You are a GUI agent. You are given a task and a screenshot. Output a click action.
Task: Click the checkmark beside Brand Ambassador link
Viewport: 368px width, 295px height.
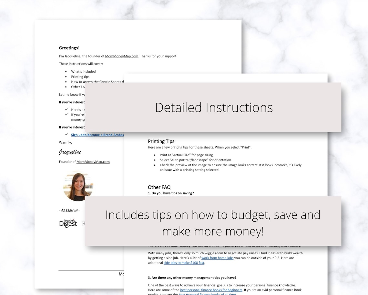(x=66, y=135)
